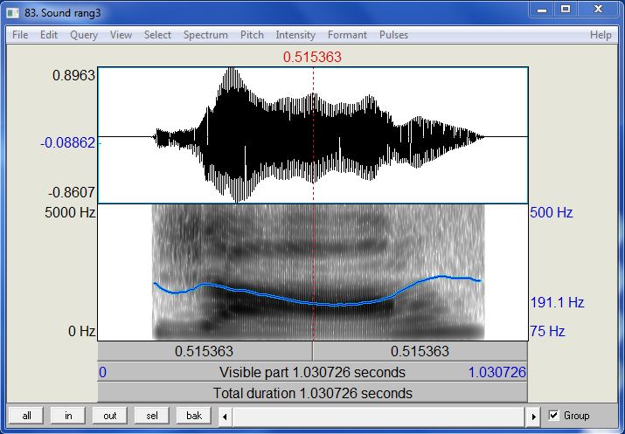Click the 0 Hz spectrogram label

81,331
